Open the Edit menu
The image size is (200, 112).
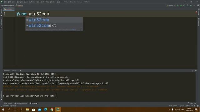[9, 2]
